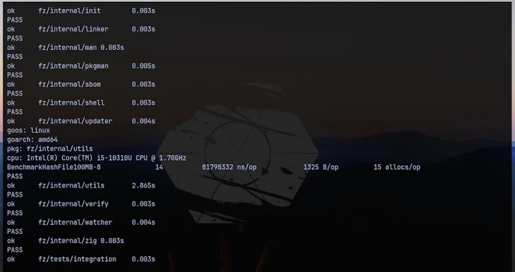Select the fz/internal/updater package path
Screen dimensions: 515x272
tap(75, 121)
